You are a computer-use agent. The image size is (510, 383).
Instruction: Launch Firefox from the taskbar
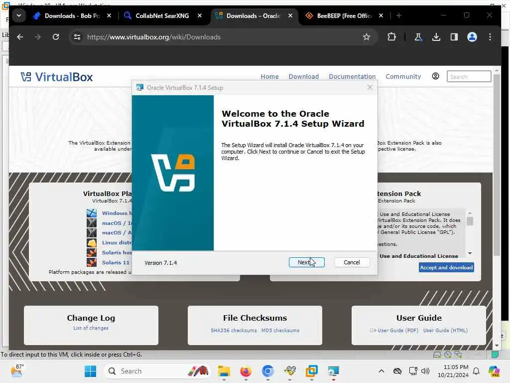click(x=246, y=371)
